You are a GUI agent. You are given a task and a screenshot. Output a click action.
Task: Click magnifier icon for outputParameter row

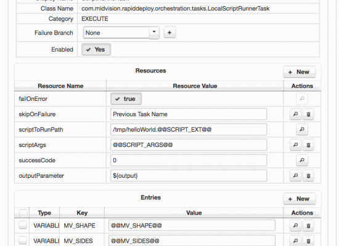[x=295, y=176]
